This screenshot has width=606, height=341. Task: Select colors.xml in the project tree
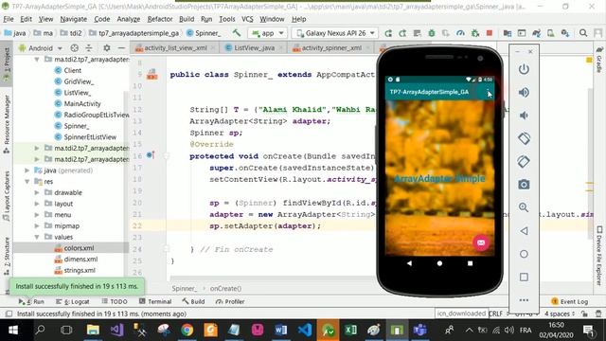click(79, 248)
